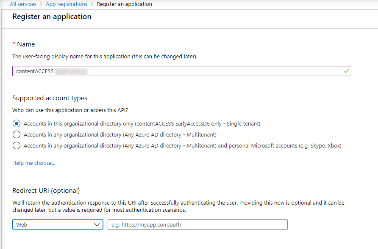Image resolution: width=378 pixels, height=249 pixels.
Task: Go to All services in breadcrumb
Action: 23,4
